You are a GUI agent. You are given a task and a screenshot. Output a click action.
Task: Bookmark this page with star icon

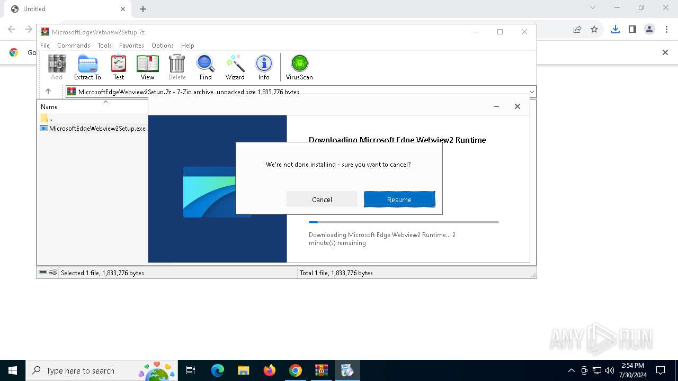coord(594,30)
